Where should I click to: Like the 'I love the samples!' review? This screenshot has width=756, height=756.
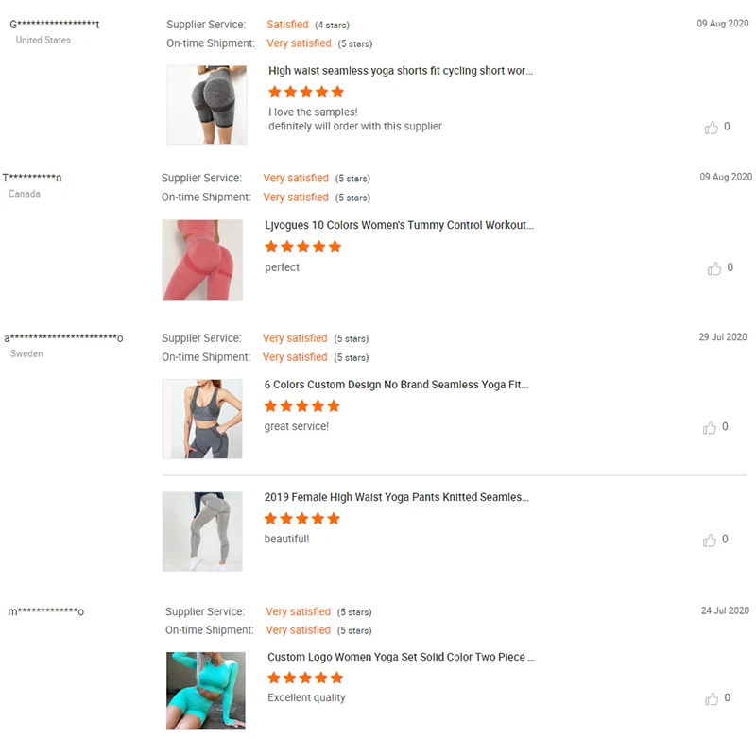pos(712,128)
